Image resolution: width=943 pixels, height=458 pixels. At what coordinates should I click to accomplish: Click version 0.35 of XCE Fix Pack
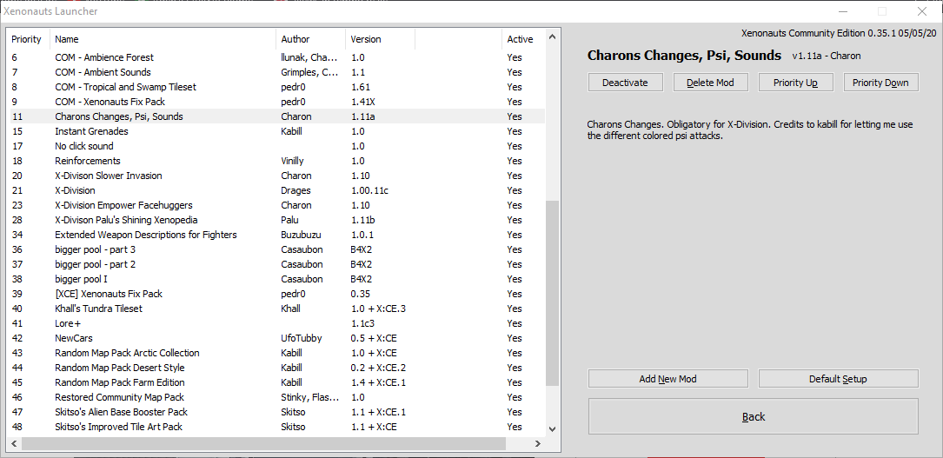pyautogui.click(x=360, y=294)
